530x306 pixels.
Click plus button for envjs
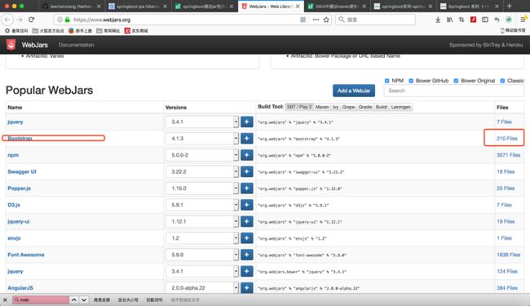tap(247, 237)
